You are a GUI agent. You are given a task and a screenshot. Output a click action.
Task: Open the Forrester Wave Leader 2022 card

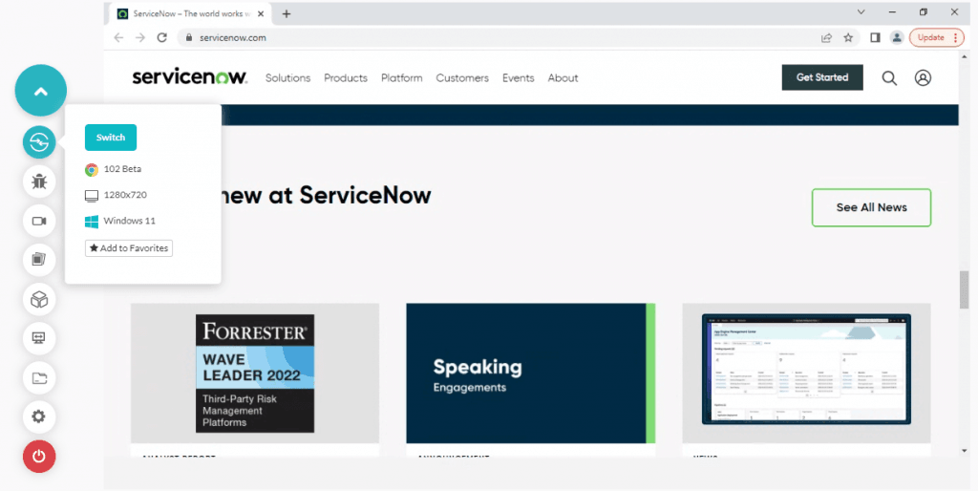[x=254, y=374]
